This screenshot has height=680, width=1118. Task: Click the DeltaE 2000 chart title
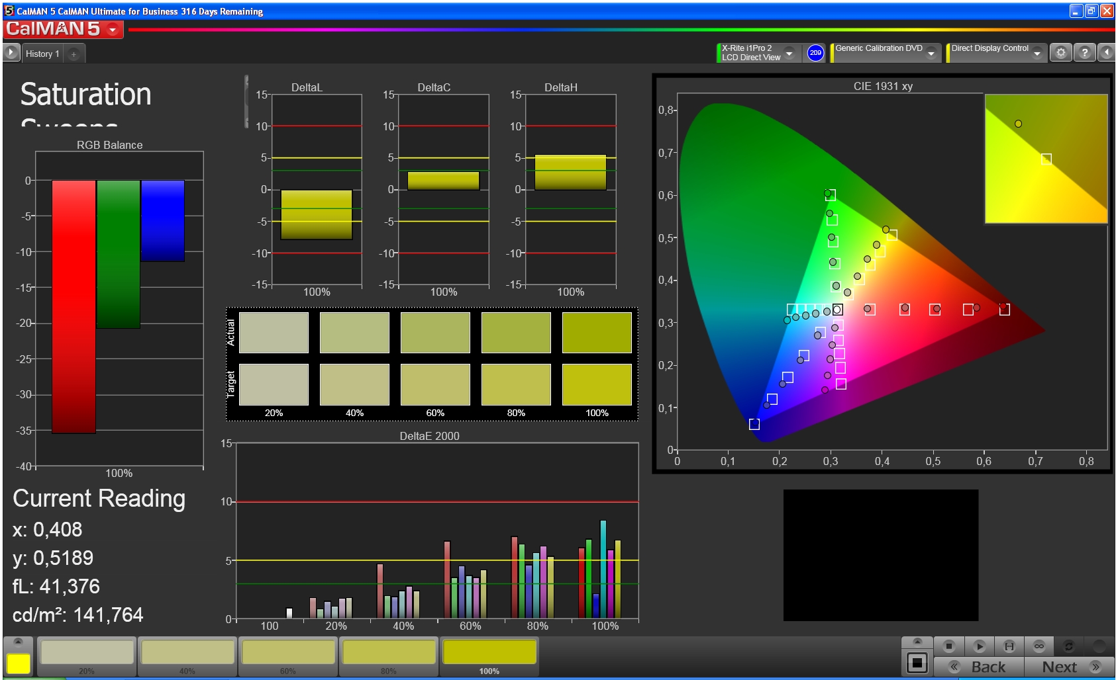click(429, 436)
